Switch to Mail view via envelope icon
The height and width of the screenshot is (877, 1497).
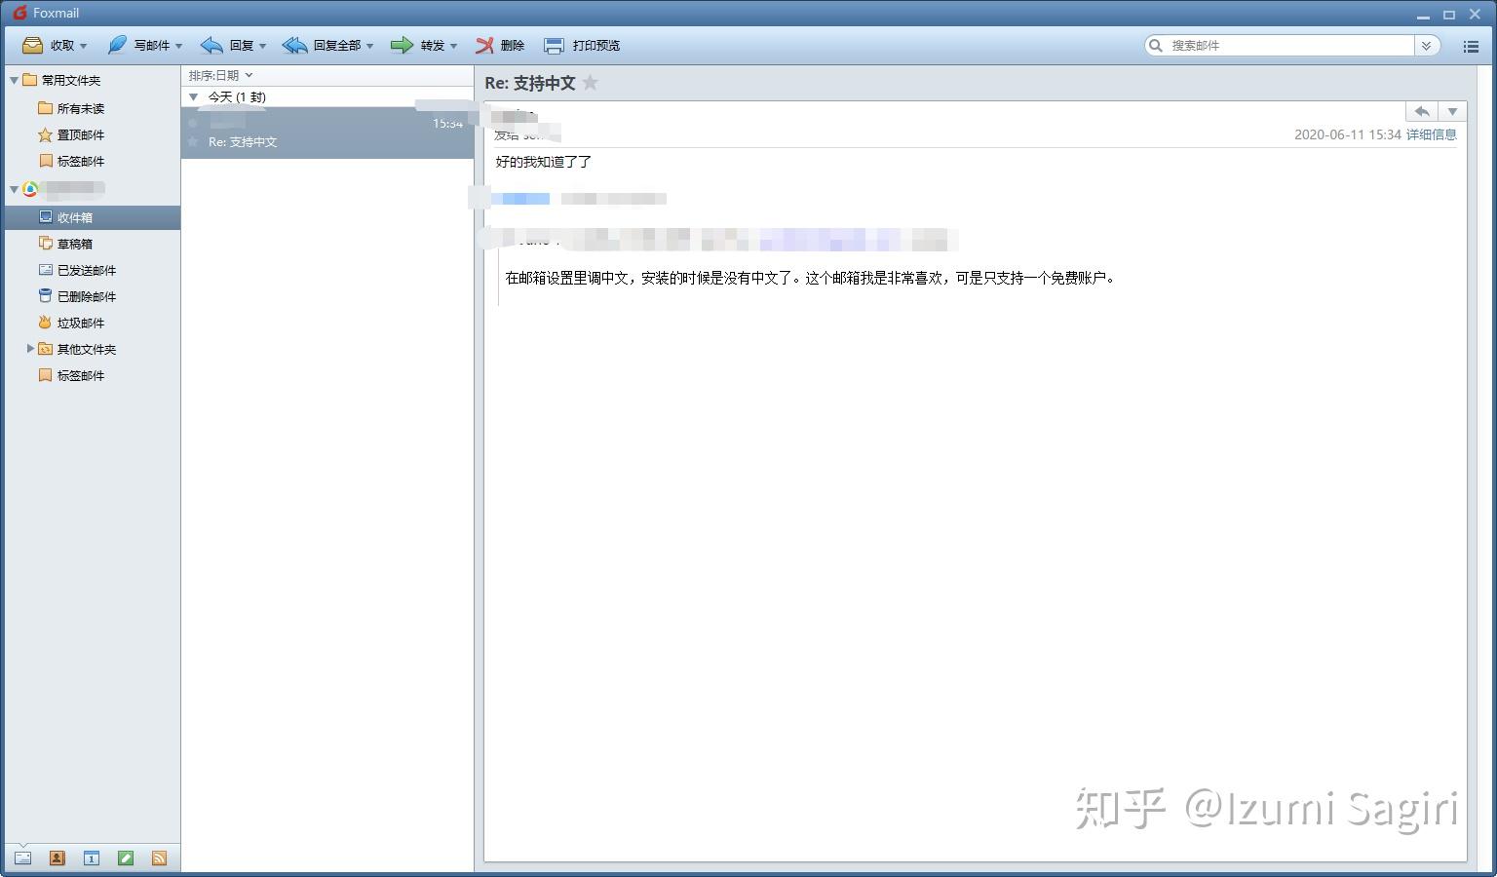(x=21, y=857)
